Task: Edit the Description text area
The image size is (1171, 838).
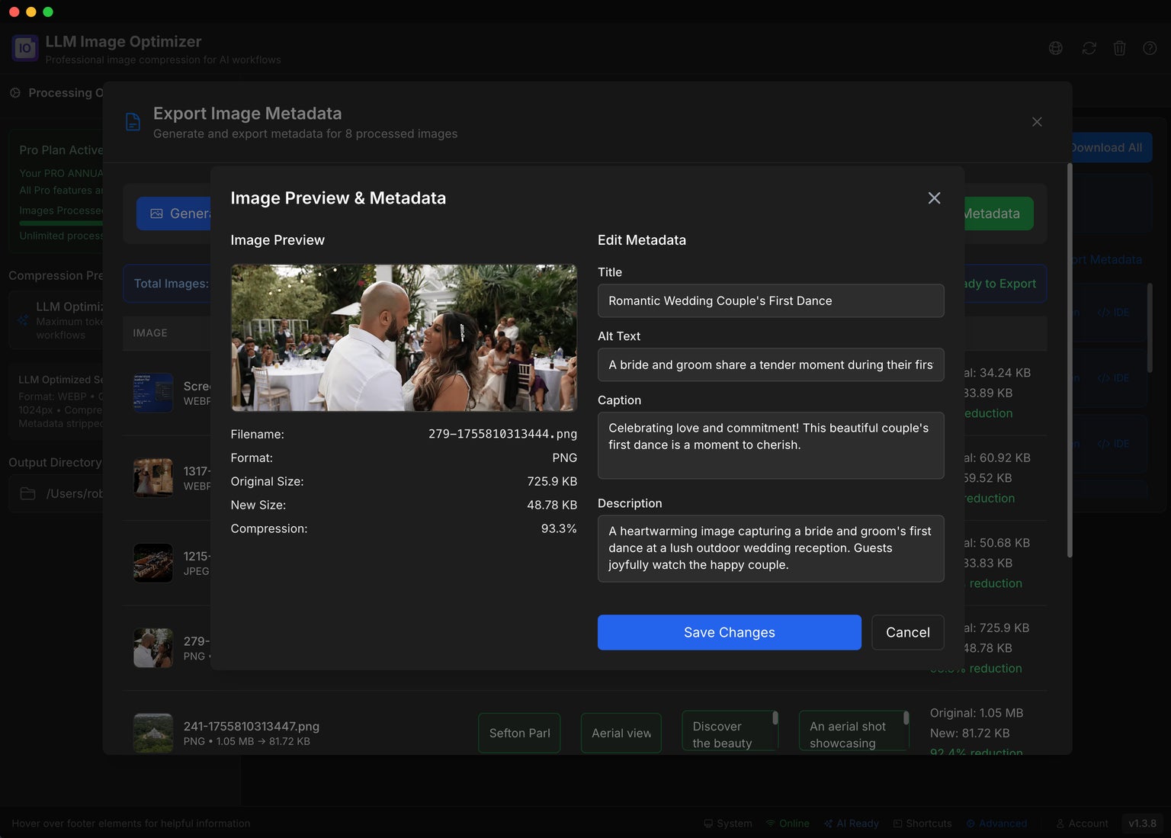Action: pos(771,549)
